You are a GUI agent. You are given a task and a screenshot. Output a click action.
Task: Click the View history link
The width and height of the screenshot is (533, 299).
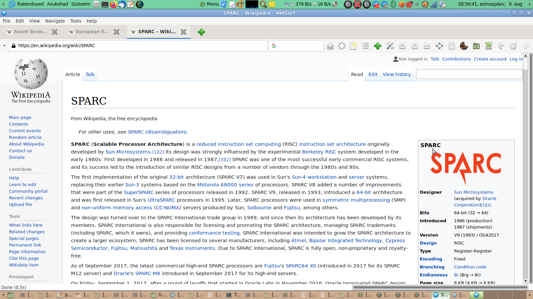pyautogui.click(x=396, y=74)
